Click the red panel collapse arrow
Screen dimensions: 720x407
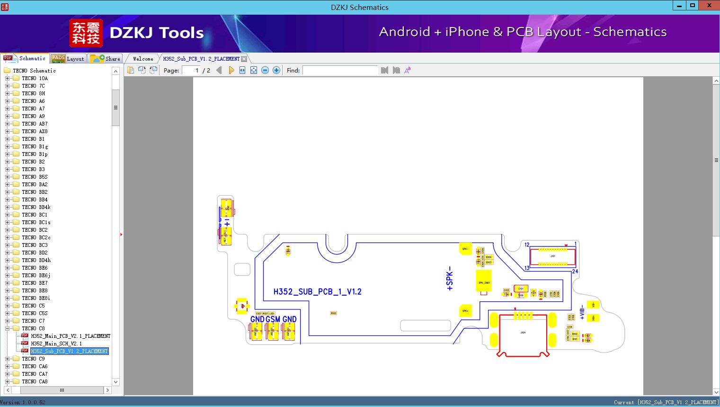click(121, 234)
